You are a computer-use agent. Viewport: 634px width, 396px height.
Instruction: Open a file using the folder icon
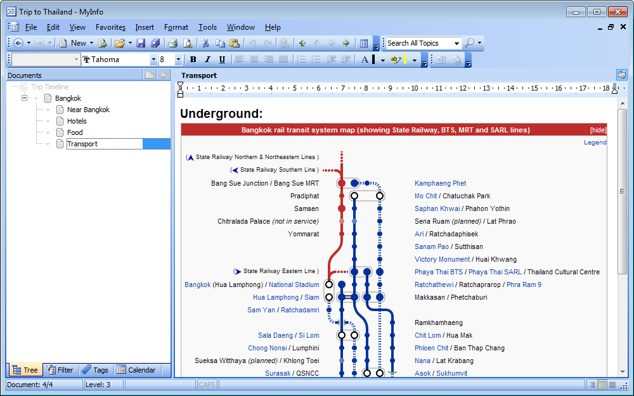(x=120, y=43)
